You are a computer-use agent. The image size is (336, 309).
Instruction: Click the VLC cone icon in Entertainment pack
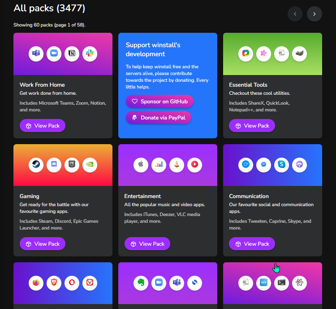point(177,165)
